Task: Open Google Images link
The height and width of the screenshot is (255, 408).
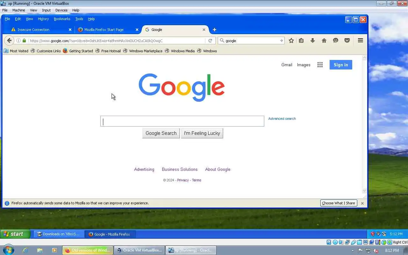Action: [x=303, y=65]
